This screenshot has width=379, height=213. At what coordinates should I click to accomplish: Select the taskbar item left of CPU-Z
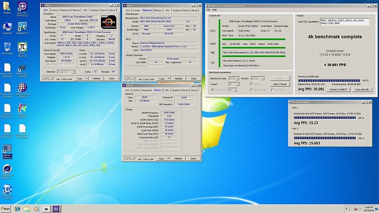(46, 209)
